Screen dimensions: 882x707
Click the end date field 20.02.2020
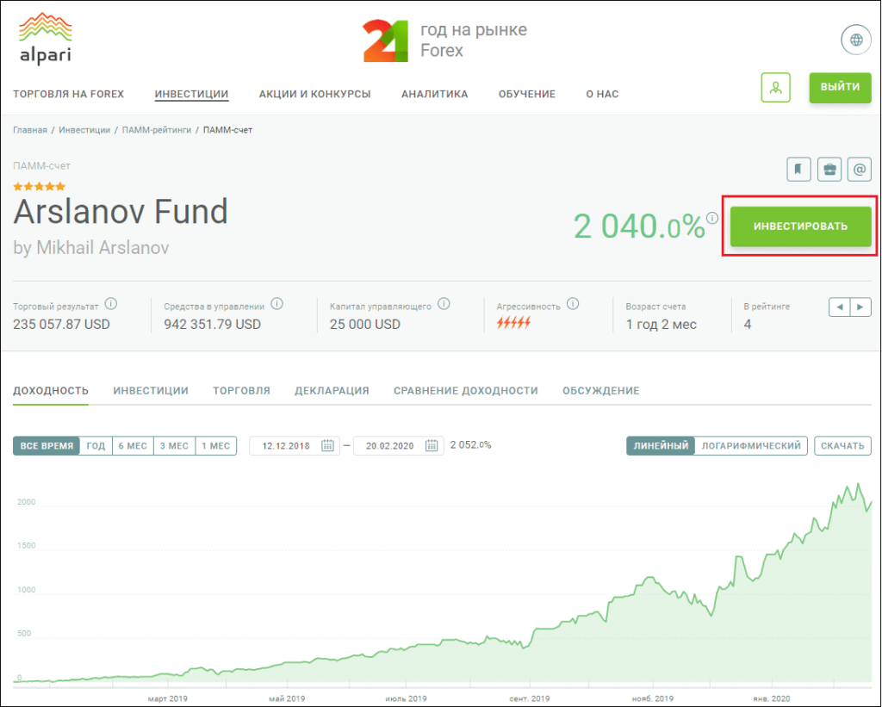click(398, 446)
